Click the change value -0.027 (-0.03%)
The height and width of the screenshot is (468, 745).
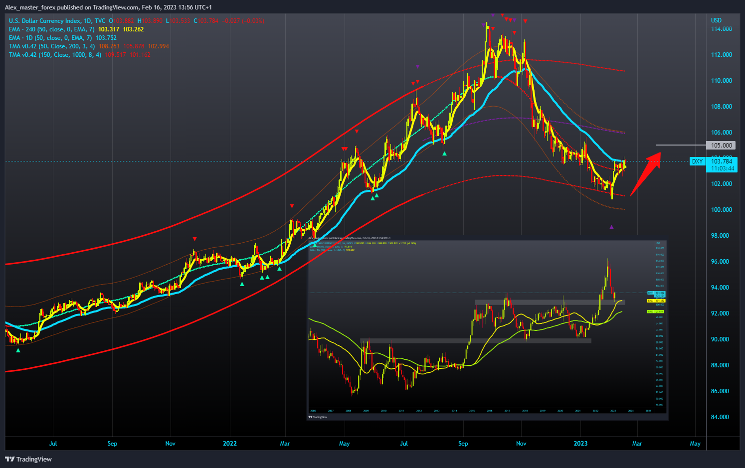point(243,21)
